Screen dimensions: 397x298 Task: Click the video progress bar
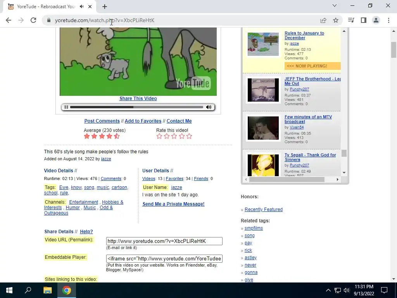[x=136, y=107]
